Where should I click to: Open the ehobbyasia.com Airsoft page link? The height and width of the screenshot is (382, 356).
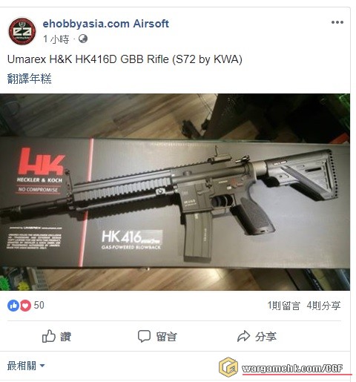(106, 24)
